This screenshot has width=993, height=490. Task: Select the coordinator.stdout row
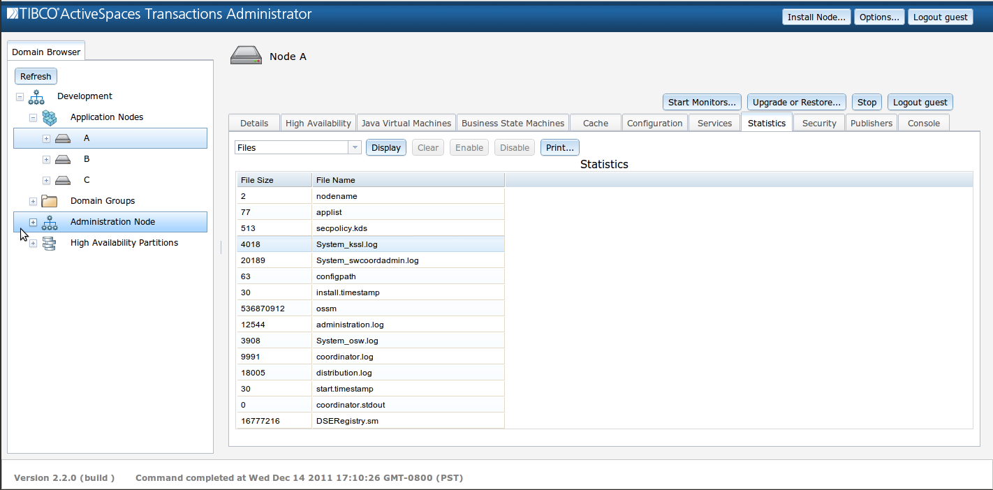370,405
